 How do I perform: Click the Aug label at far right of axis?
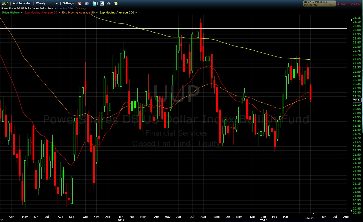(346, 217)
